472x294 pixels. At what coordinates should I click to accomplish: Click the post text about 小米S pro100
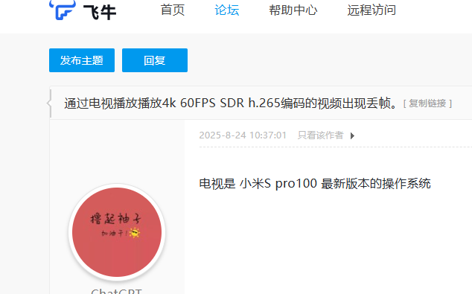315,184
